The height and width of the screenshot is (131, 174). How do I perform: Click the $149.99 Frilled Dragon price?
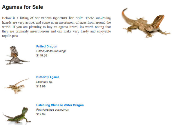point(42,55)
